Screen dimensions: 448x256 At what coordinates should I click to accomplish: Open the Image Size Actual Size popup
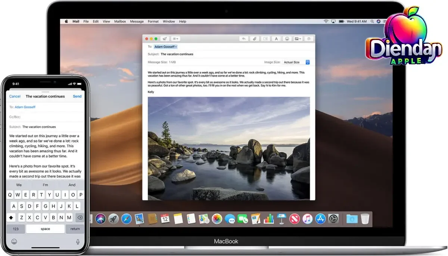pyautogui.click(x=296, y=62)
